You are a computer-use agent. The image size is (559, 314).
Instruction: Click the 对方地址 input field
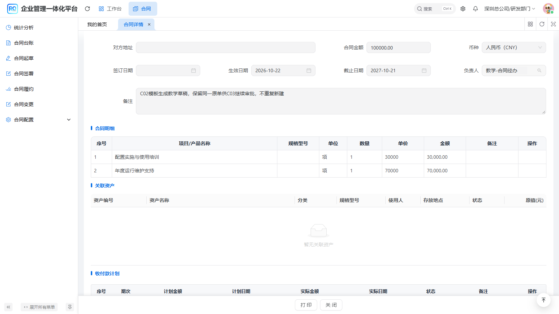pyautogui.click(x=226, y=47)
